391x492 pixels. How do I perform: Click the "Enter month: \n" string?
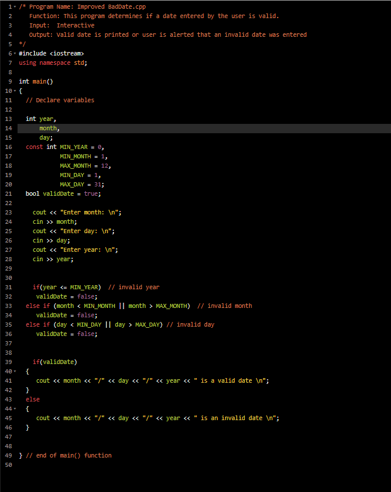point(89,213)
